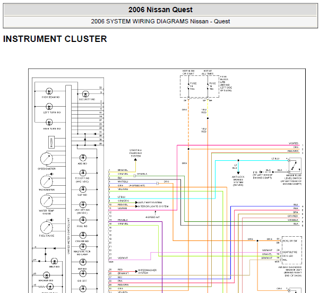The width and height of the screenshot is (319, 293).
Task: Click the Air Bag Diagnosis Sensor Unit dashed box
Action: (292, 251)
